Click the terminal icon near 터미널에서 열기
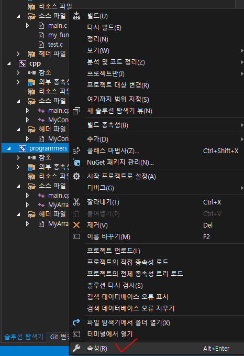Screen dimensions: 244x356 (76, 334)
